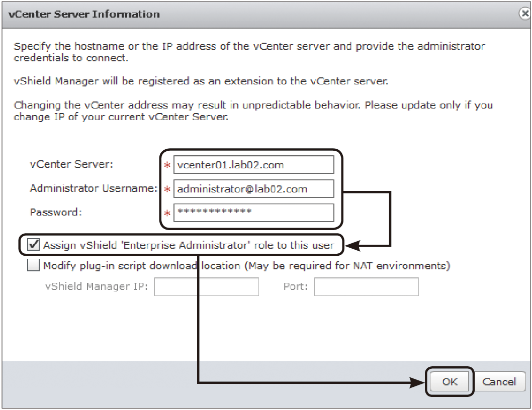Click the 'Password:' label text
This screenshot has width=532, height=410.
pos(56,212)
